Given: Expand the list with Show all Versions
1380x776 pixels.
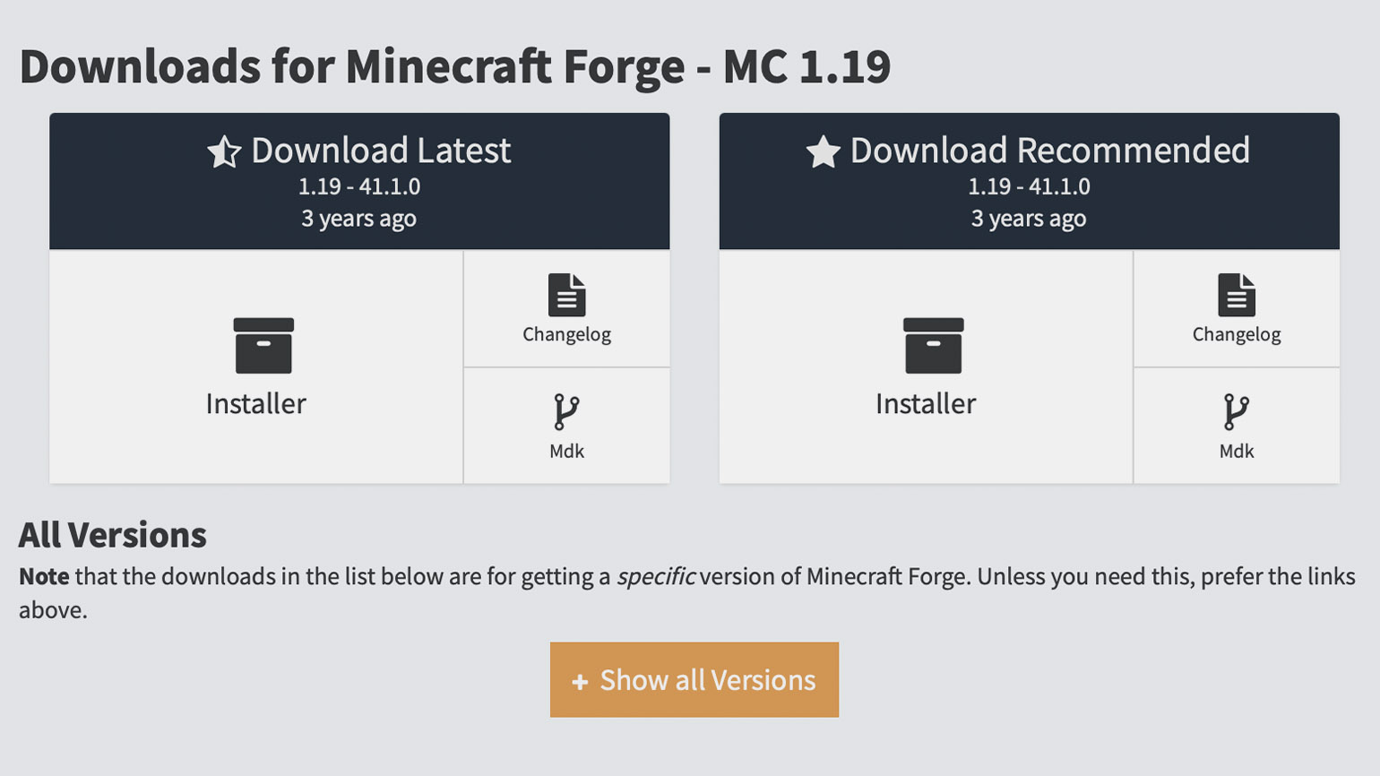Looking at the screenshot, I should 694,679.
